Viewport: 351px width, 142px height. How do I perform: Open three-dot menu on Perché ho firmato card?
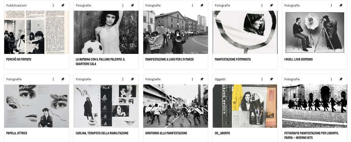53,5
